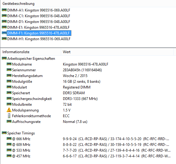Select DIMM-H1 Kingston 9965516-069.A00LF entry
Screen dimensions: 176x164
(x=39, y=39)
